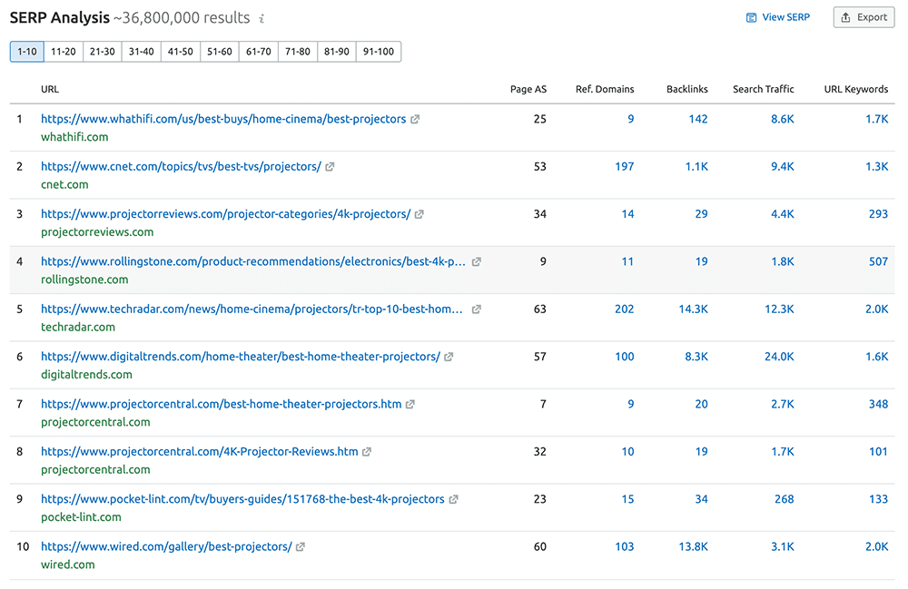Open the rollingstone.com product-recommendations URL
This screenshot has width=908, height=589.
tap(253, 261)
